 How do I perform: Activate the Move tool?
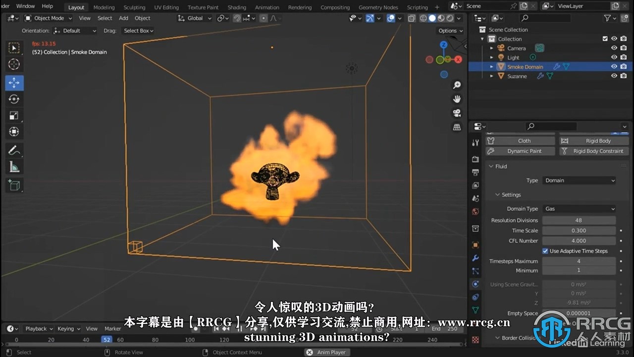point(14,83)
